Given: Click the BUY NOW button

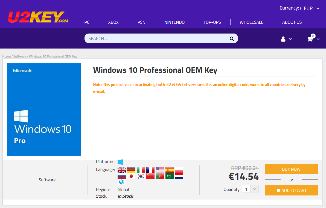Looking at the screenshot, I should [291, 169].
